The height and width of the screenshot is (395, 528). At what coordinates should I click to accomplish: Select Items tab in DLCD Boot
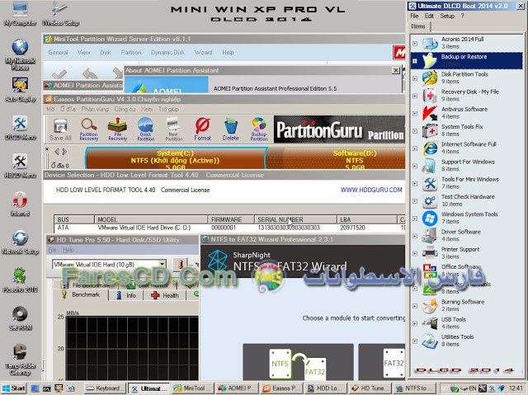pyautogui.click(x=418, y=26)
